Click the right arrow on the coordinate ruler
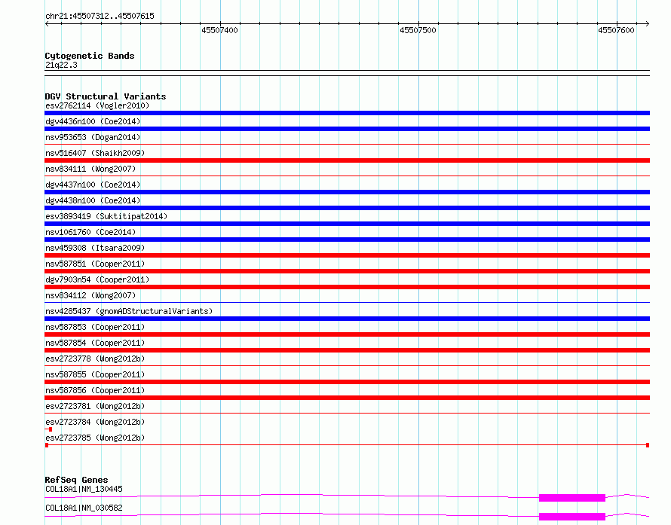The height and width of the screenshot is (525, 671). [648, 24]
